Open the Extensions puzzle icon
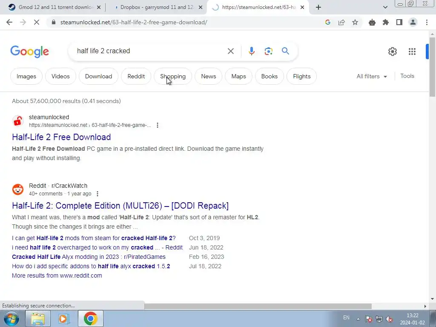This screenshot has height=327, width=436. click(x=386, y=22)
